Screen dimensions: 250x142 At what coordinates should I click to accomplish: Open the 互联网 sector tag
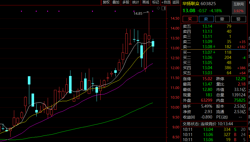pyautogui.click(x=238, y=4)
